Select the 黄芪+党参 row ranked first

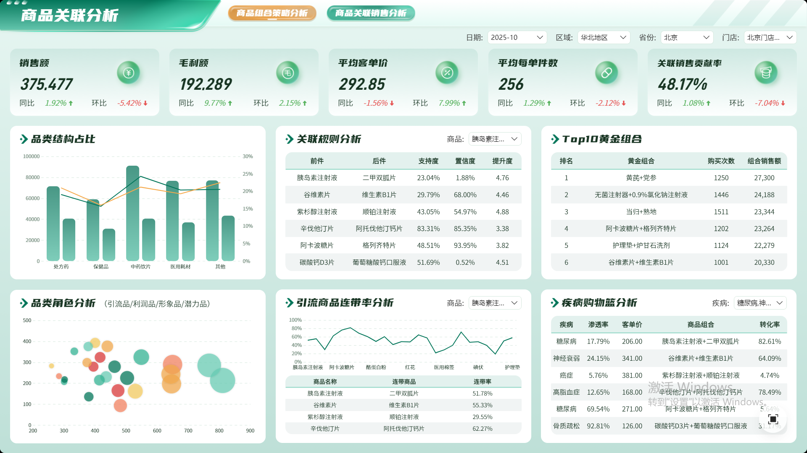point(641,178)
